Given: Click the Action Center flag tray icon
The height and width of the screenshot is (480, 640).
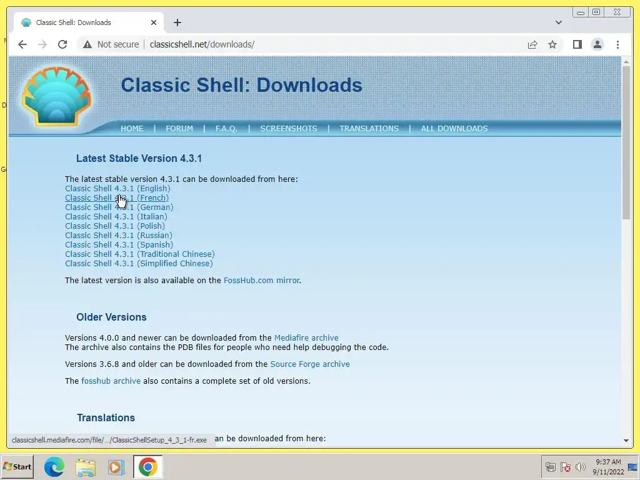Looking at the screenshot, I should click(565, 467).
